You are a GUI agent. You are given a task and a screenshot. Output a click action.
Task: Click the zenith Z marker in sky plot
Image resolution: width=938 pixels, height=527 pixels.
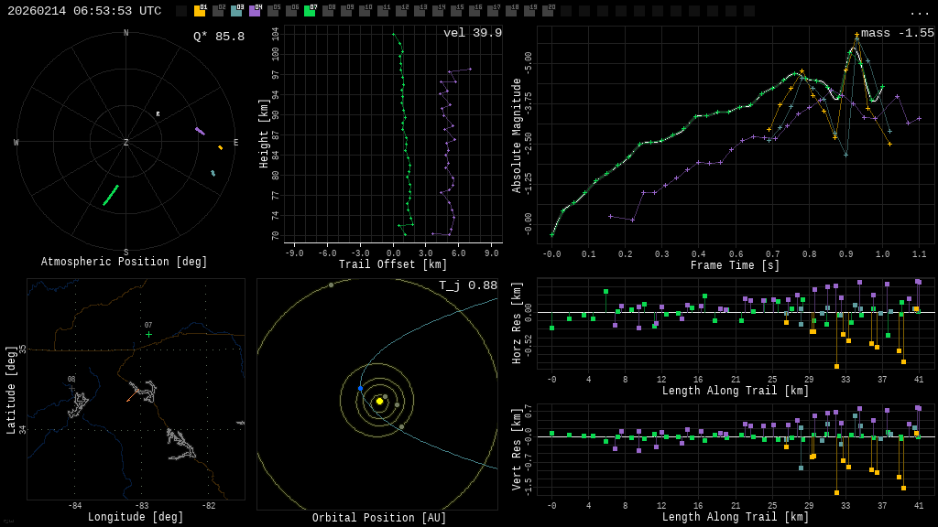(126, 143)
